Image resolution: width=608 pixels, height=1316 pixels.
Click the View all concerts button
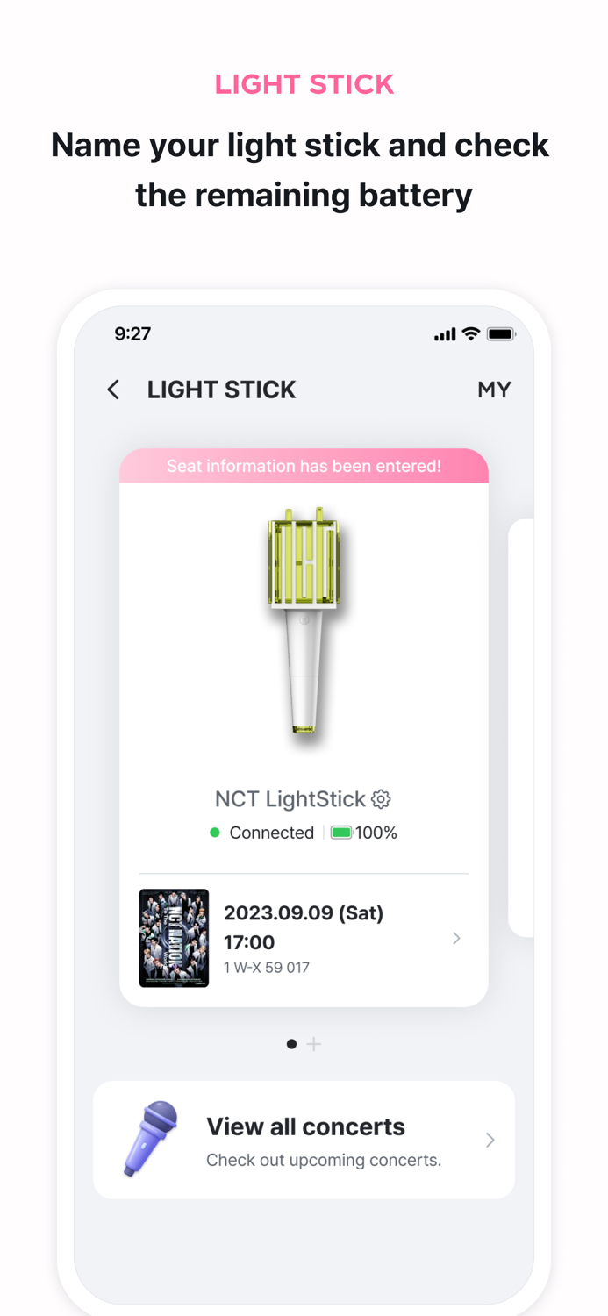304,1126
